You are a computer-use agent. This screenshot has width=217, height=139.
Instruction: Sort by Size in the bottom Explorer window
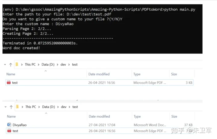tap(174, 116)
